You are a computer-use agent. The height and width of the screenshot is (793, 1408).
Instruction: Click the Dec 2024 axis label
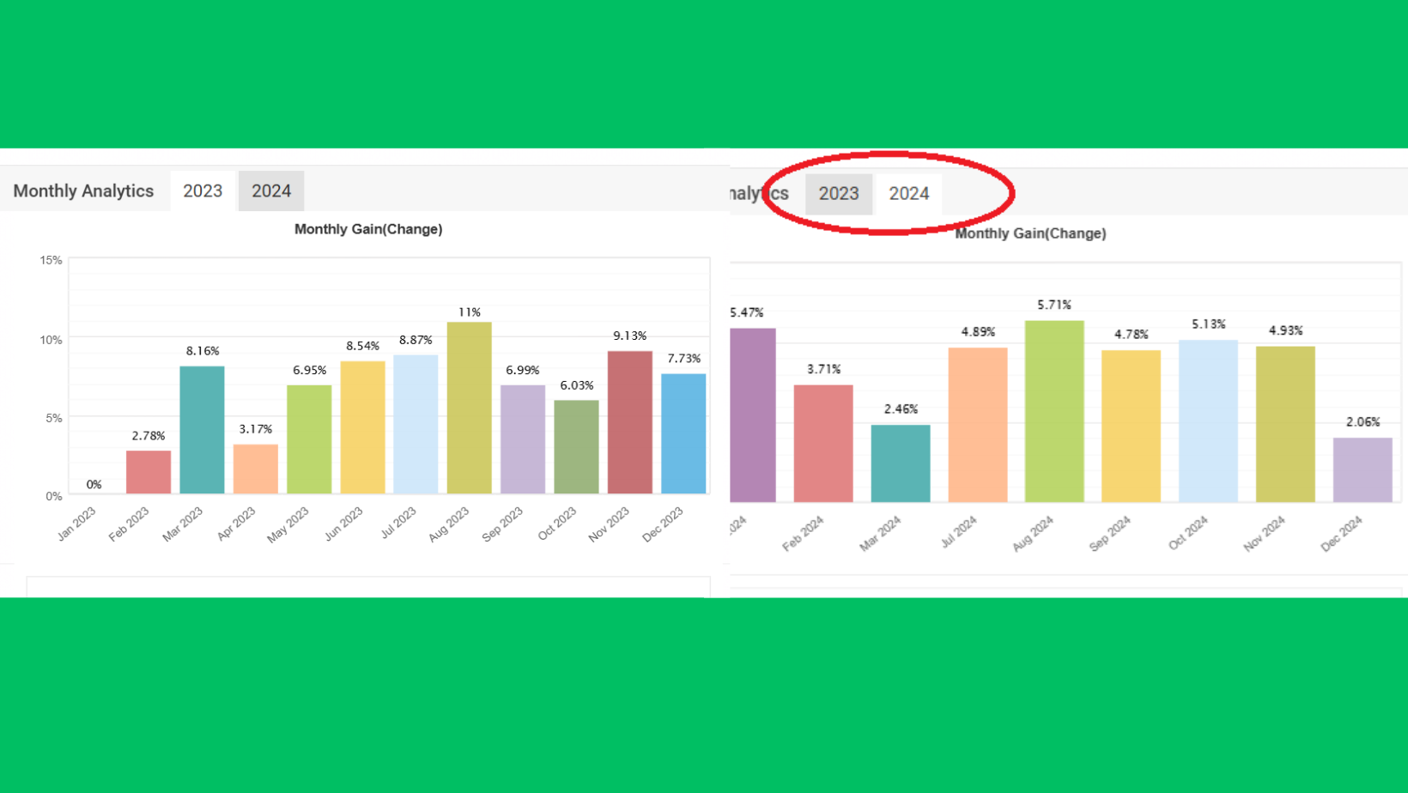[1341, 533]
